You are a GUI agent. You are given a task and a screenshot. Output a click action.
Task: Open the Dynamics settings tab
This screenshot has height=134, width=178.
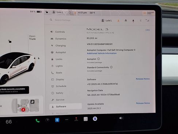point(58,39)
